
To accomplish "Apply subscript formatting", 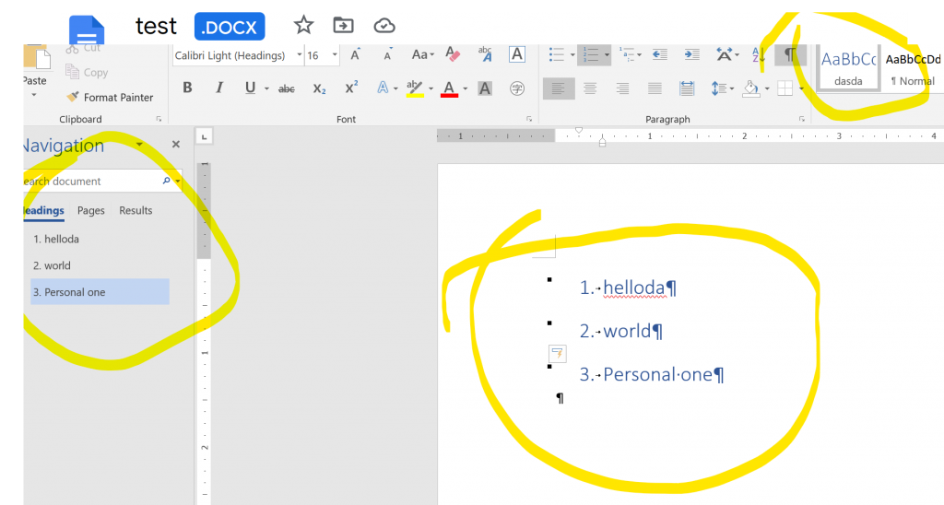I will click(319, 88).
